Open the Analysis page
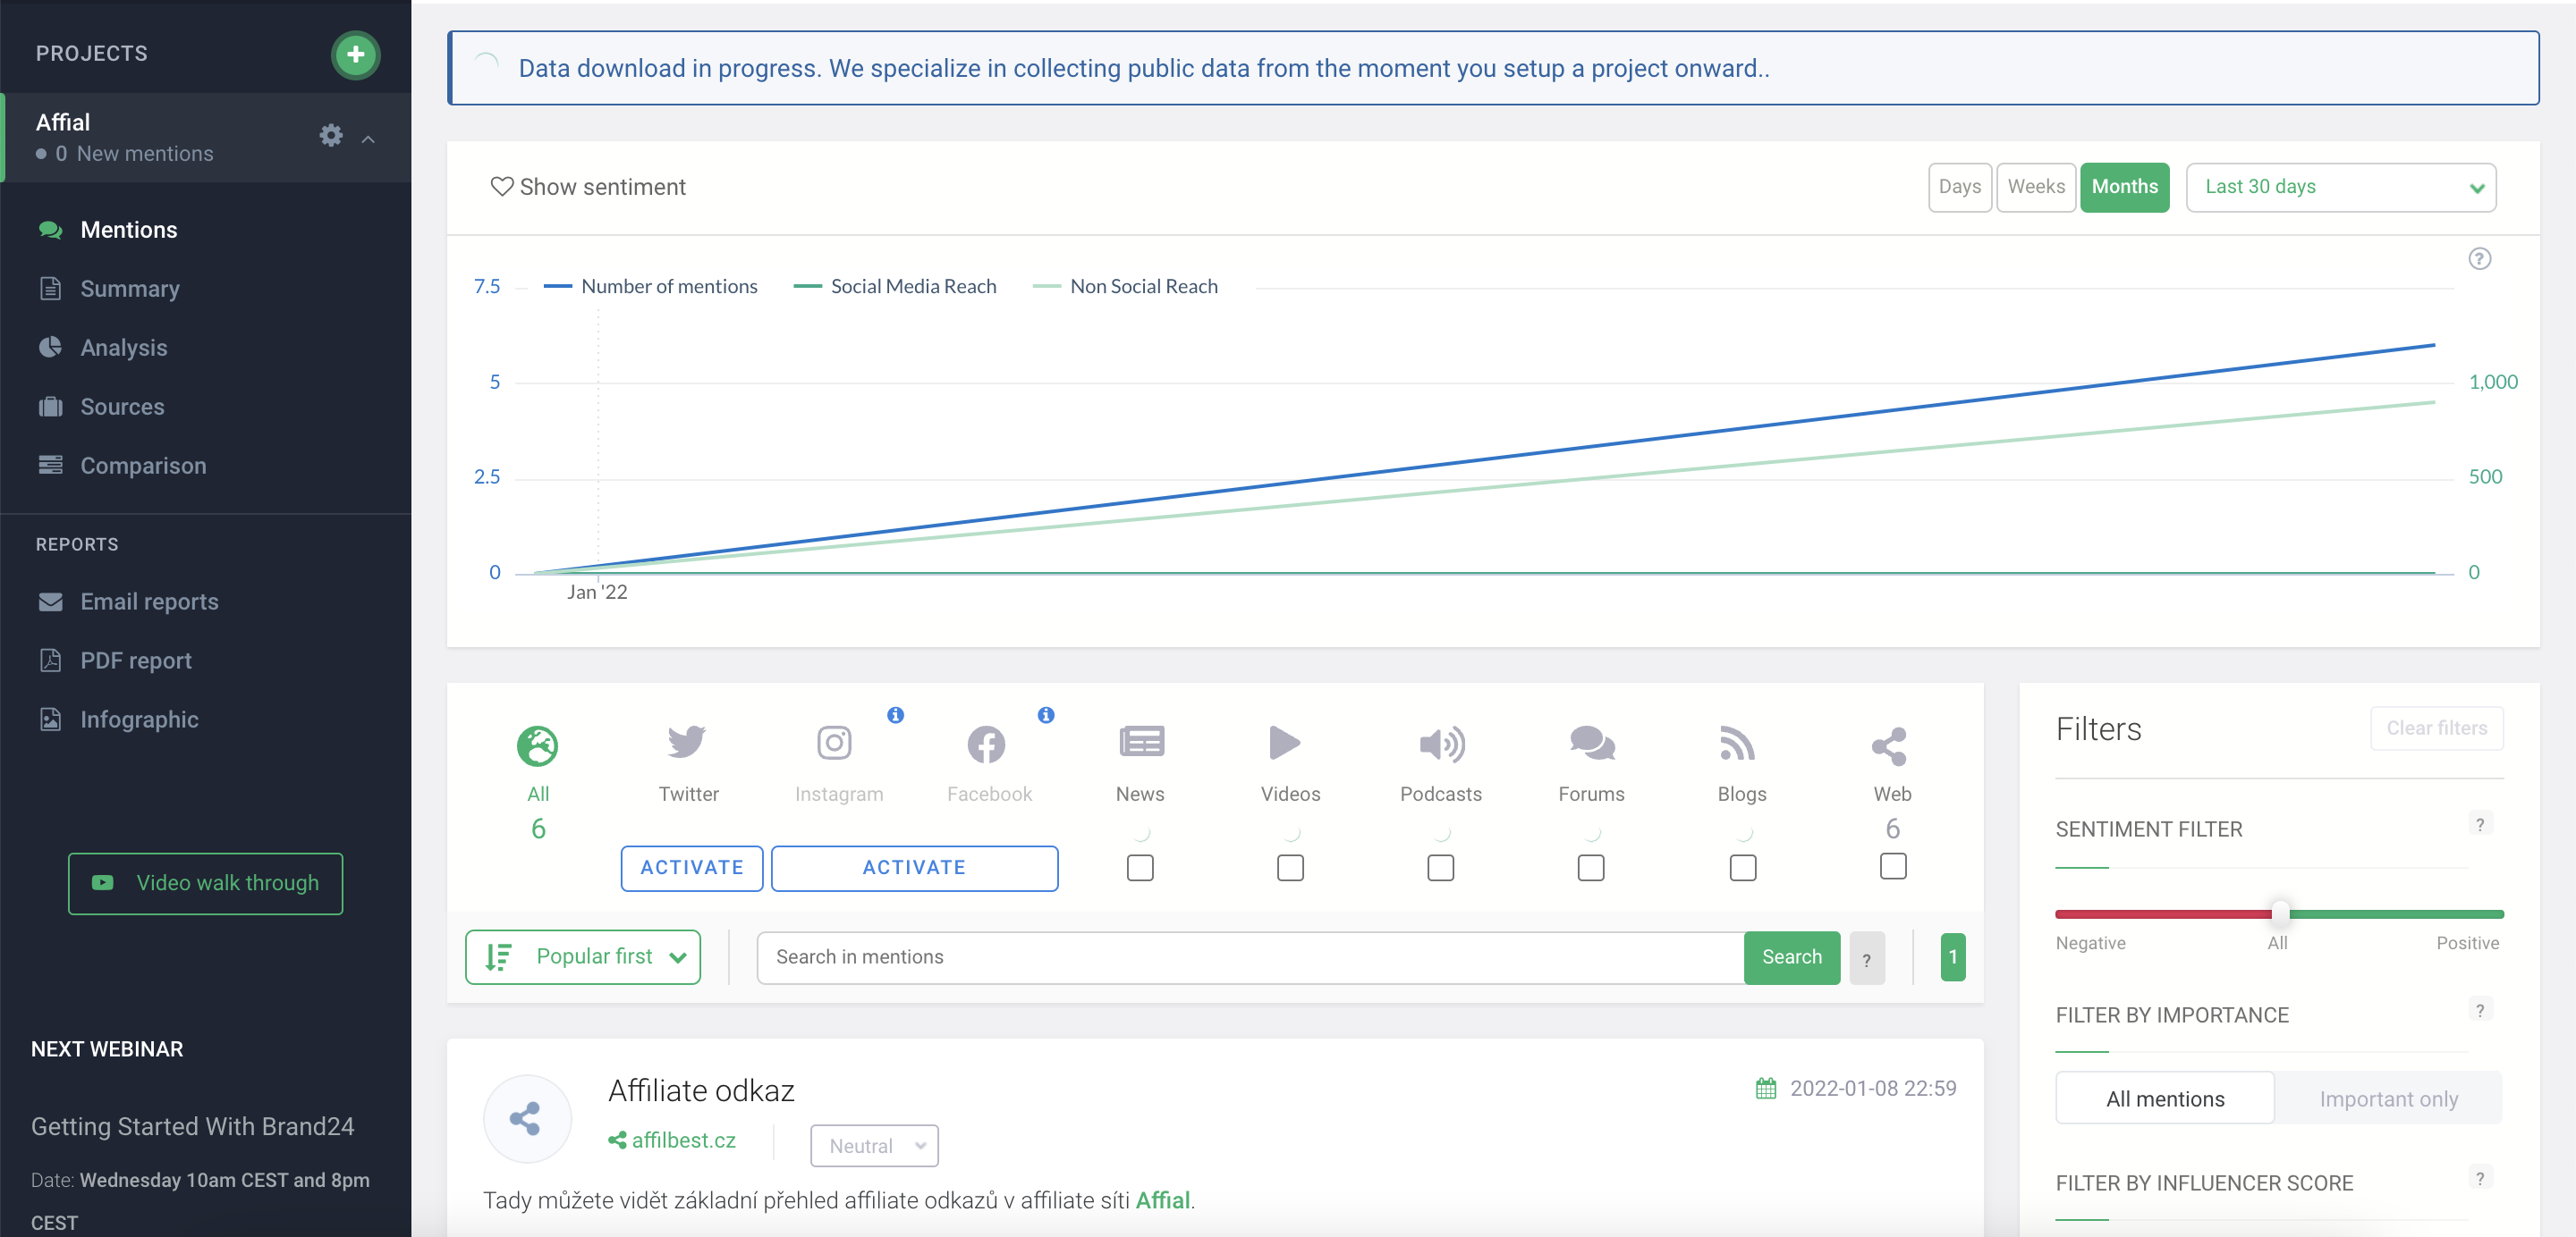Viewport: 2576px width, 1237px height. click(x=123, y=348)
